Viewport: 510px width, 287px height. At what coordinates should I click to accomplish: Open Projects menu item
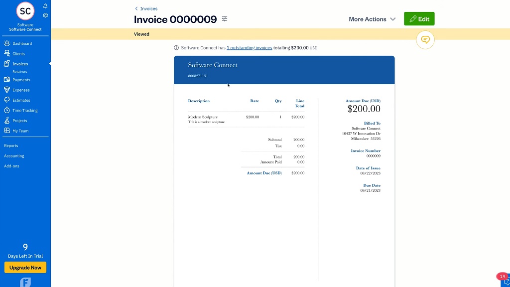[19, 121]
